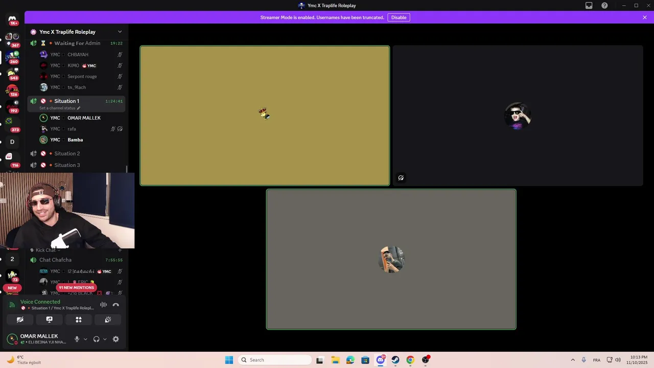The image size is (654, 368).
Task: Select user Serpont rouge in voice list
Action: click(82, 77)
